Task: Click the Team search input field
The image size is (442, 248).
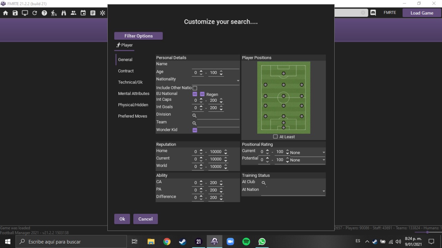Action: coord(218,123)
